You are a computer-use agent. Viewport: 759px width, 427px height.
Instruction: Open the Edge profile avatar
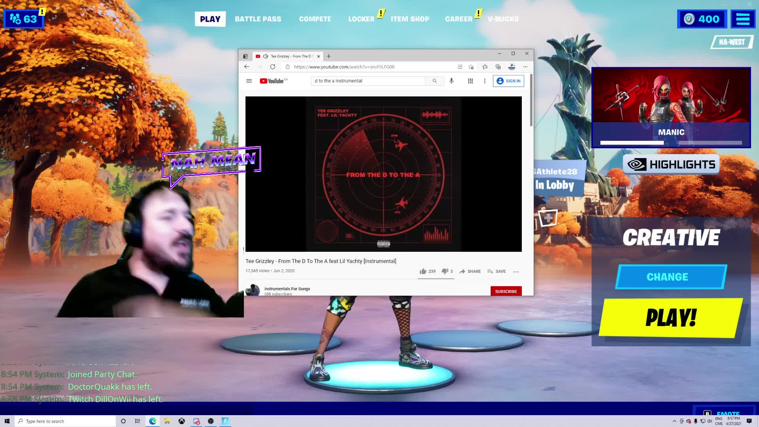(512, 67)
